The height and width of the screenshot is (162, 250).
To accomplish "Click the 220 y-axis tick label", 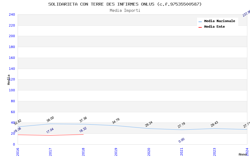I will [12, 25].
